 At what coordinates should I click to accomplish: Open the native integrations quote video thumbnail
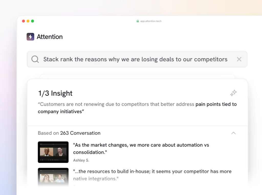[x=53, y=176]
